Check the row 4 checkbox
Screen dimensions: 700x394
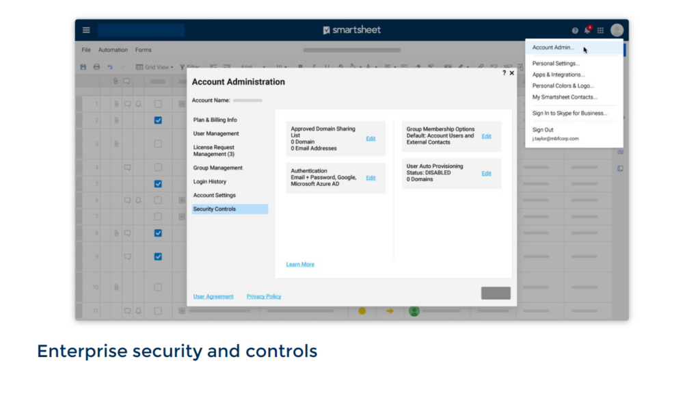(x=158, y=168)
